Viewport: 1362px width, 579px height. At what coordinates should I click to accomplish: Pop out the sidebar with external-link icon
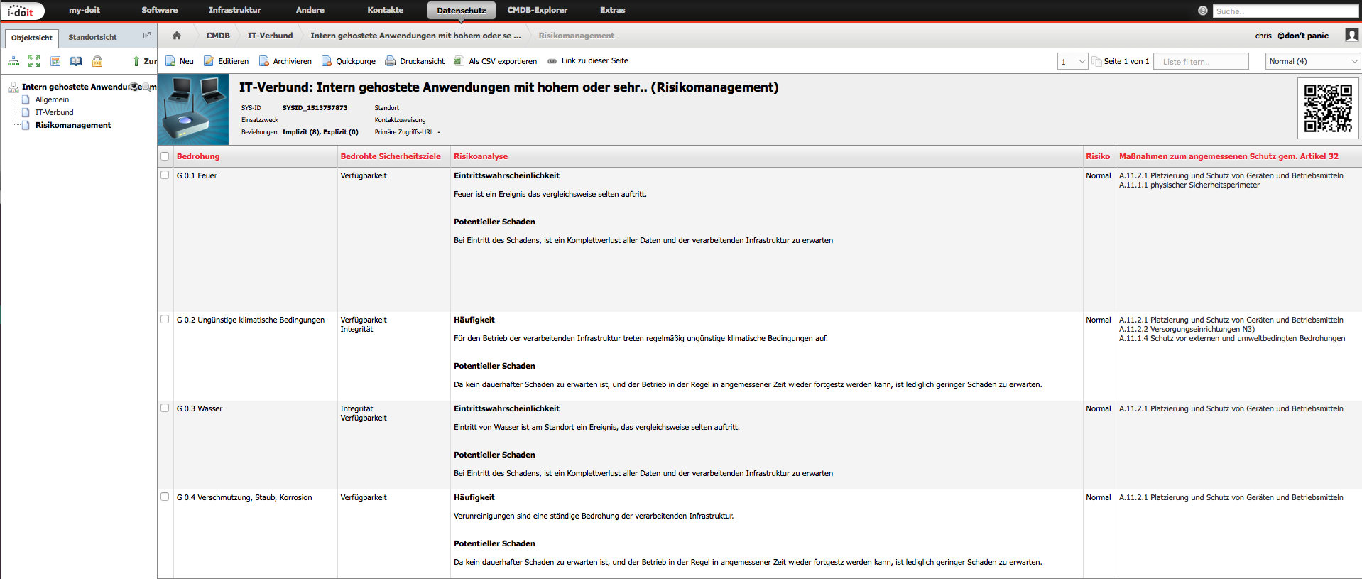147,35
